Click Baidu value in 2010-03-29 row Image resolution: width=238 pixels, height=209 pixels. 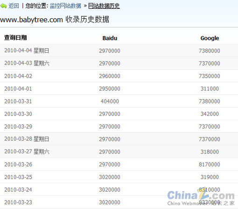click(x=110, y=127)
